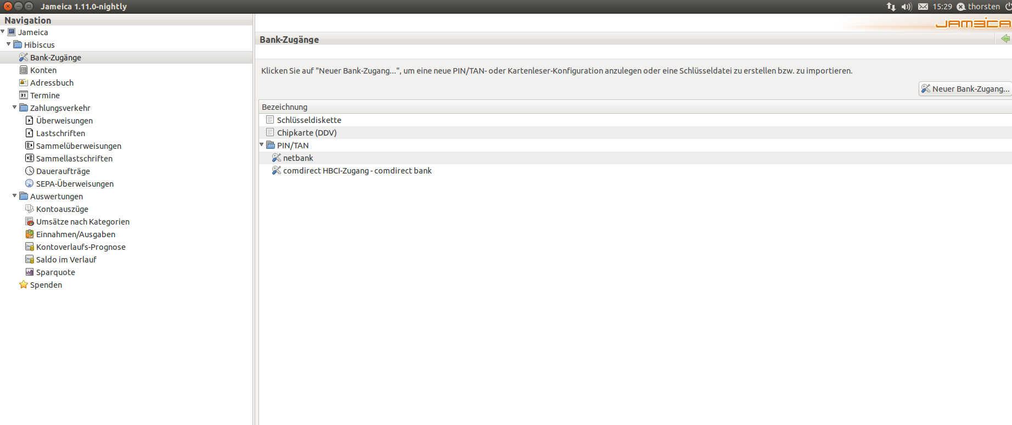Viewport: 1012px width, 425px height.
Task: Collapse the PIN/TAN group in the table
Action: point(262,145)
